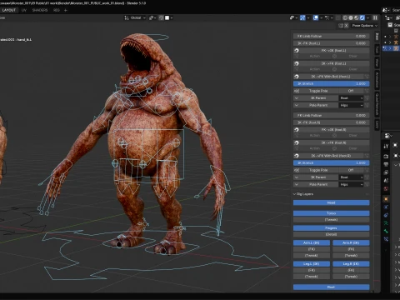Click the FK->IK (foot.L) snap button
This screenshot has width=400, height=300.
(x=332, y=51)
